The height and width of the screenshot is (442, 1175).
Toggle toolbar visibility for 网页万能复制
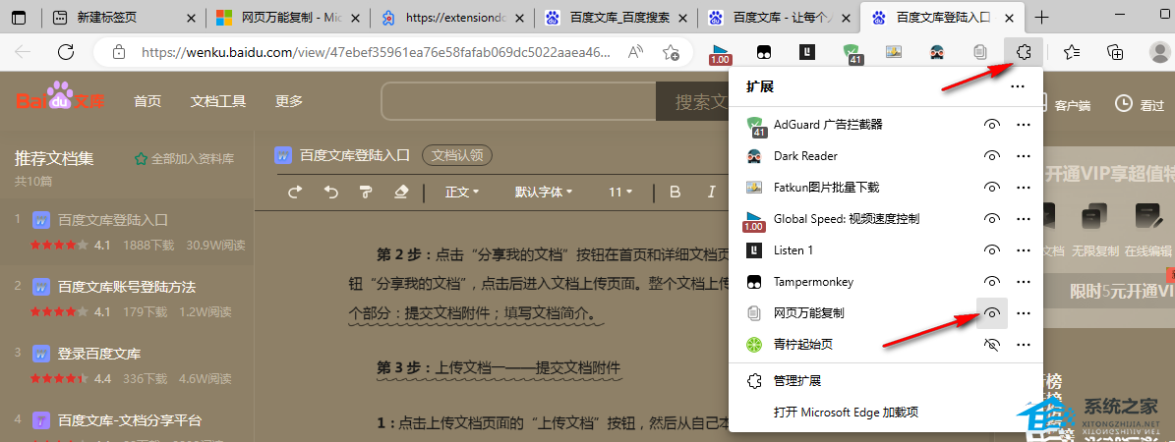992,313
